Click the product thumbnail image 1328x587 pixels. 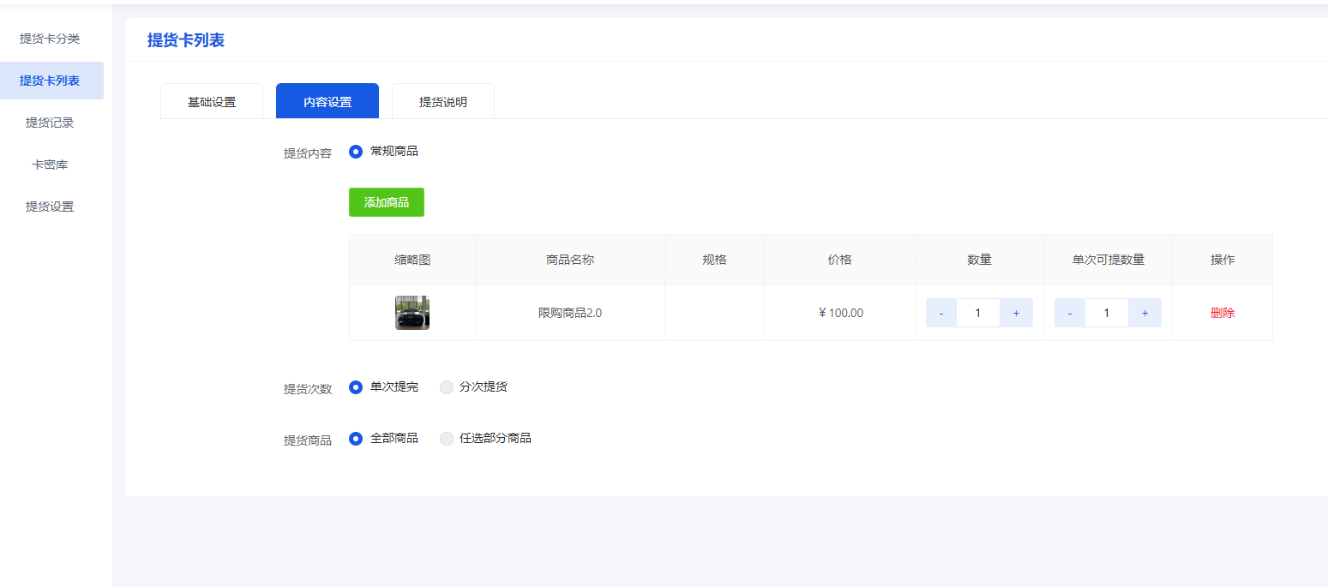point(412,312)
